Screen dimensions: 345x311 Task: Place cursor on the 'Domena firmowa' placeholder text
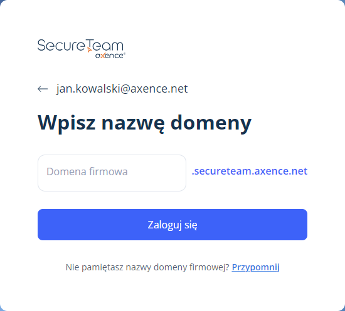click(87, 171)
